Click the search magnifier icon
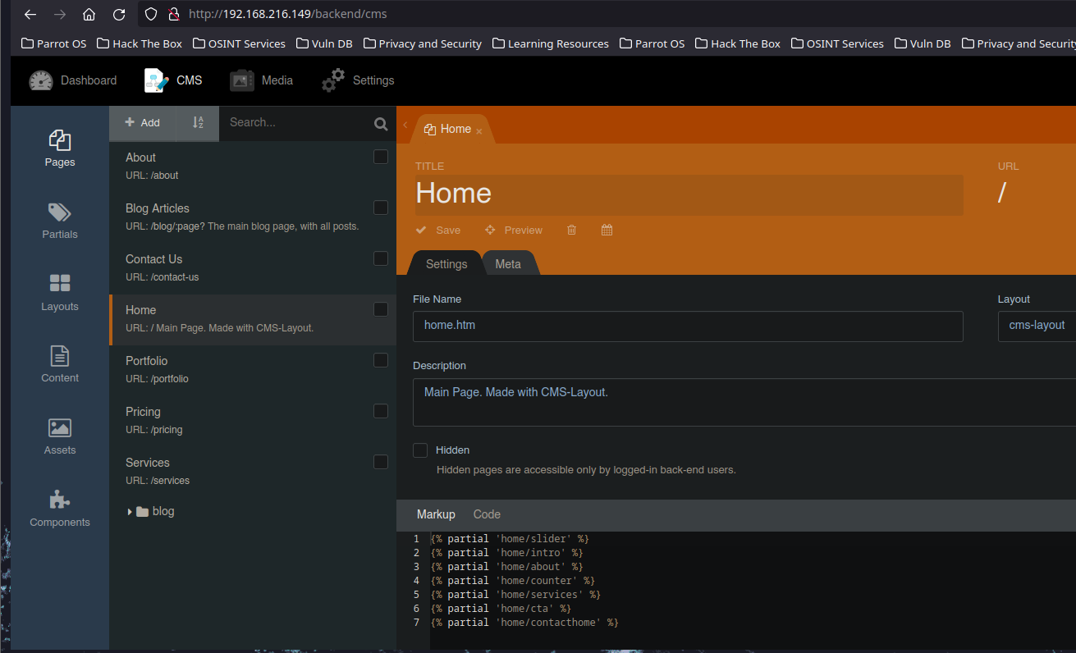Viewport: 1076px width, 653px height. click(x=381, y=124)
